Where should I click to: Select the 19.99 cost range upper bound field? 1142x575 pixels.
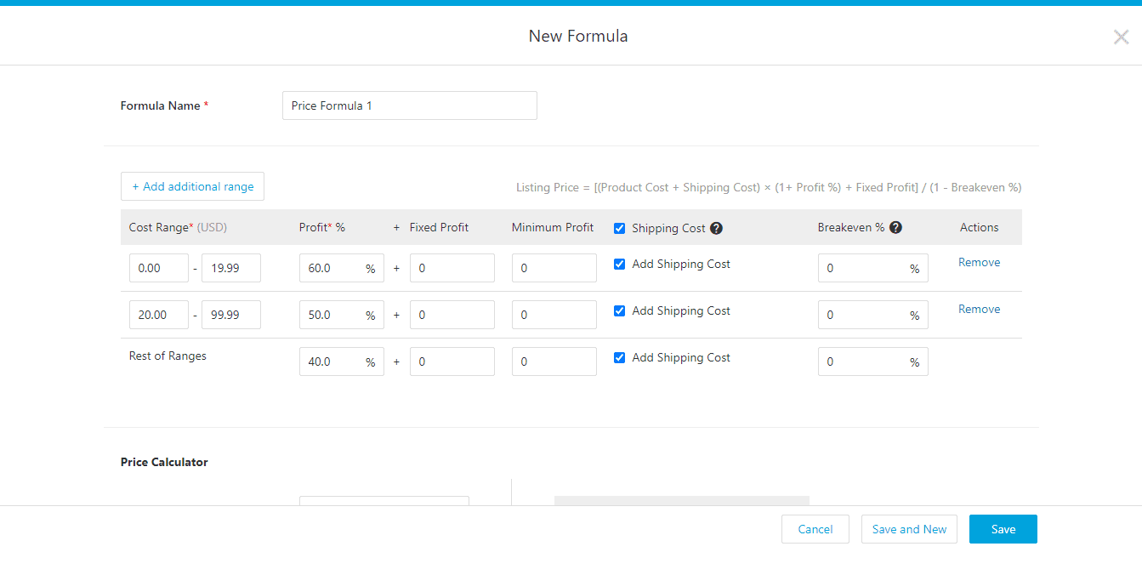(230, 268)
